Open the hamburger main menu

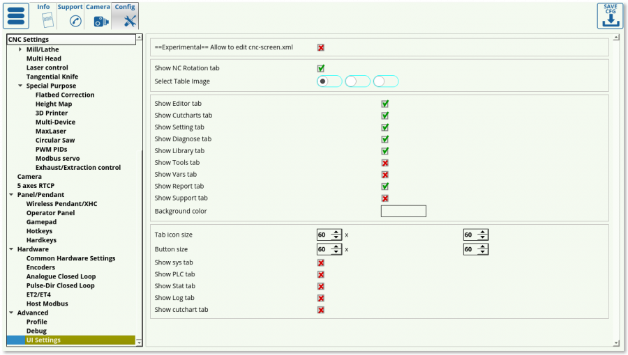[x=16, y=16]
